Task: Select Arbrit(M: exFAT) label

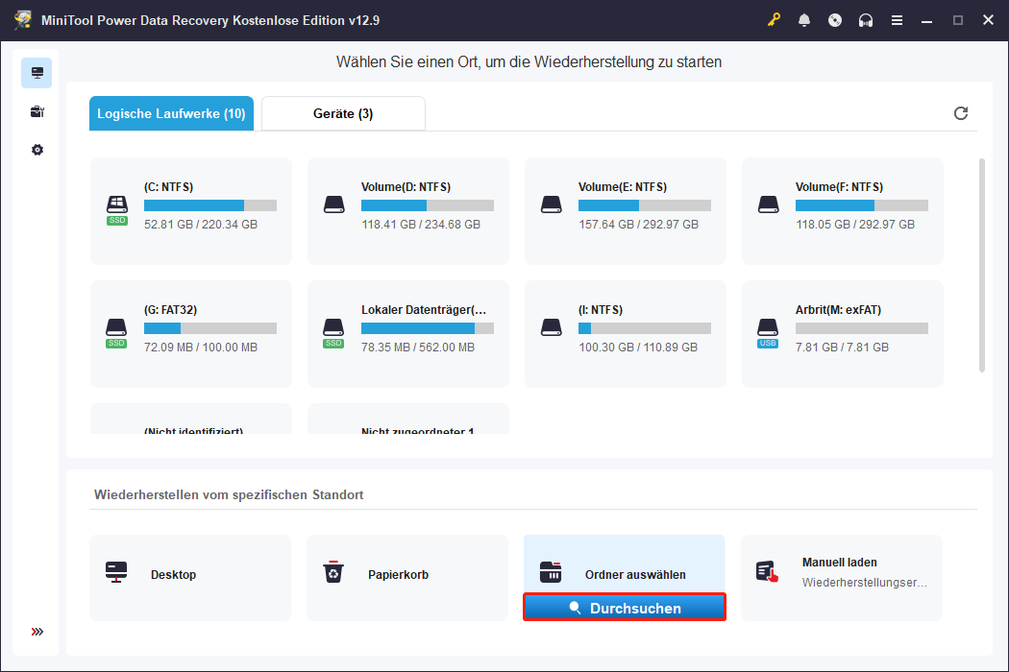Action: [839, 310]
